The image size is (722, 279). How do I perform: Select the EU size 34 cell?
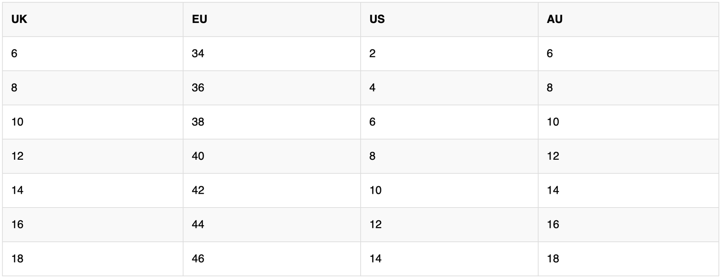pyautogui.click(x=198, y=54)
